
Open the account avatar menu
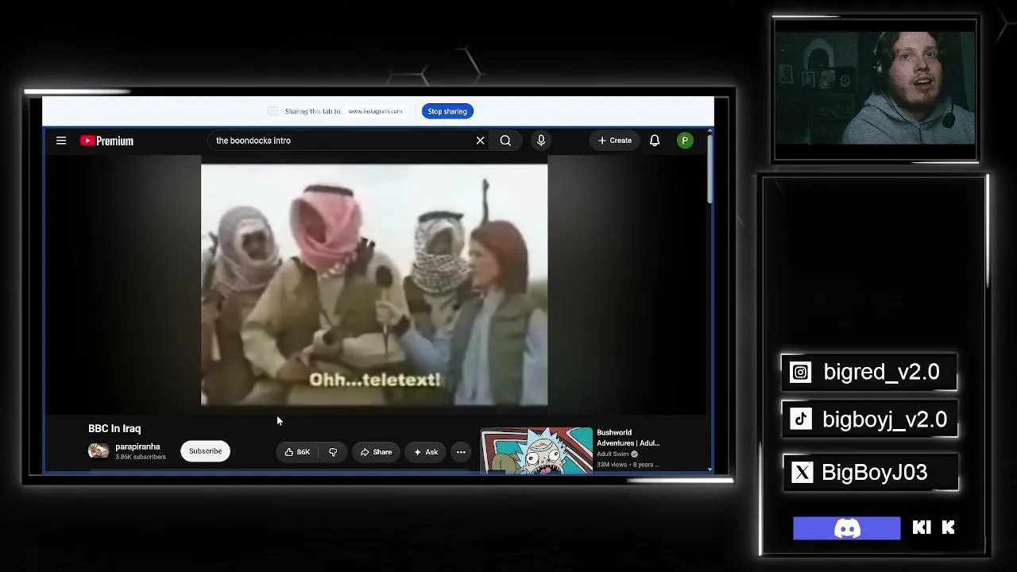tap(685, 141)
